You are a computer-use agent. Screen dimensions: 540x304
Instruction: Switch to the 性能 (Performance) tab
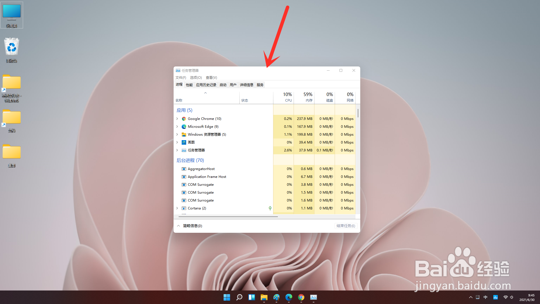pyautogui.click(x=189, y=85)
